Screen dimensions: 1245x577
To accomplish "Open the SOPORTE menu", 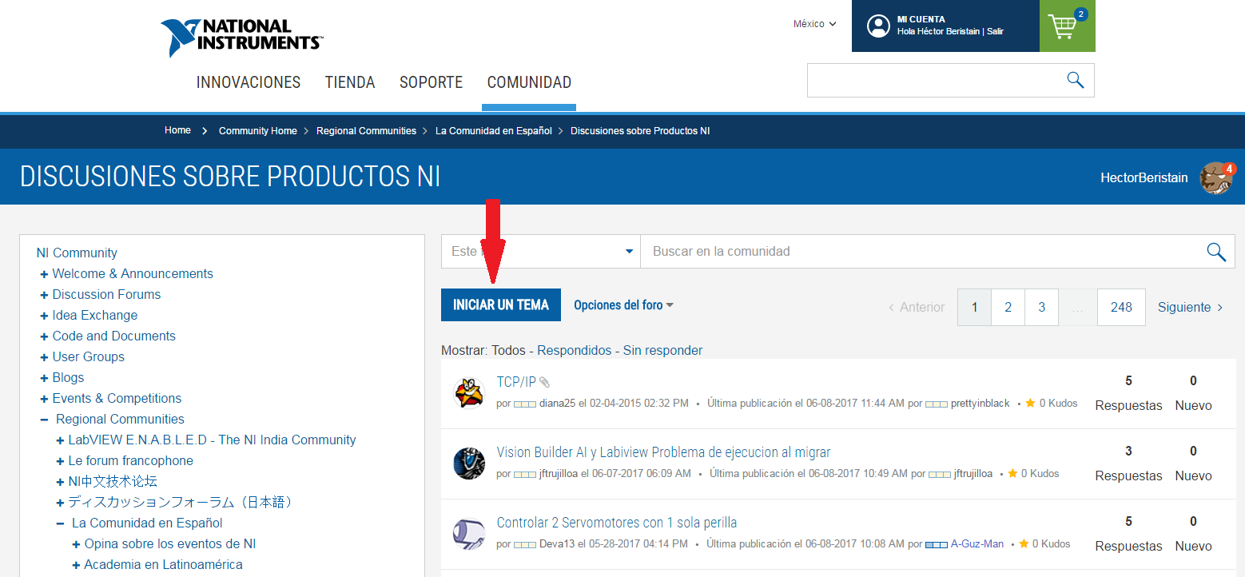I will (x=431, y=82).
